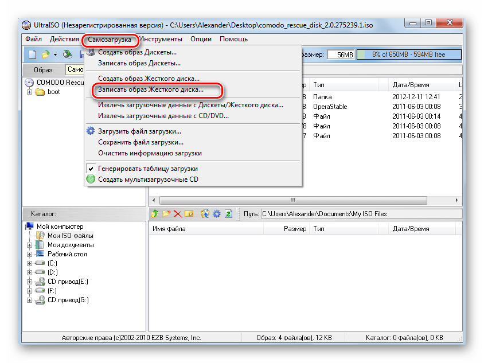This screenshot has height=363, width=484.
Task: Click the red X delete icon
Action: (x=178, y=214)
